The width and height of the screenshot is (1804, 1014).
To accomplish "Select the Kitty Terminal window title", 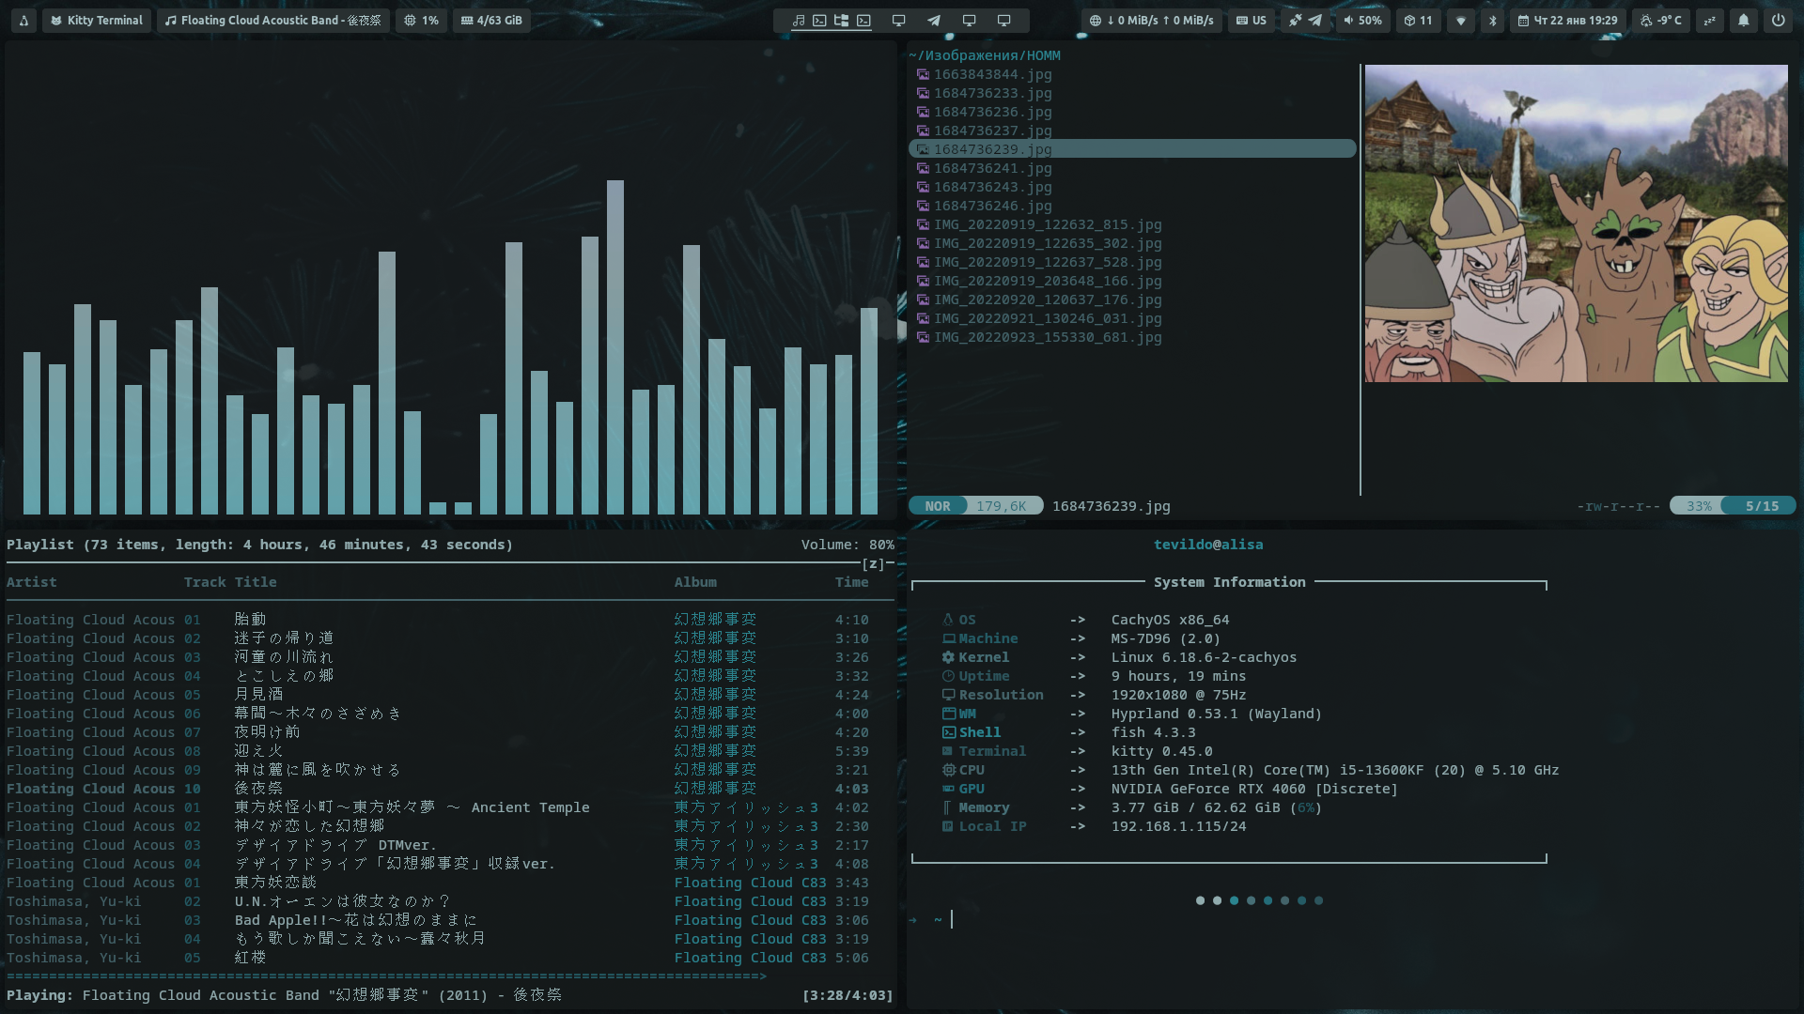I will [x=96, y=21].
